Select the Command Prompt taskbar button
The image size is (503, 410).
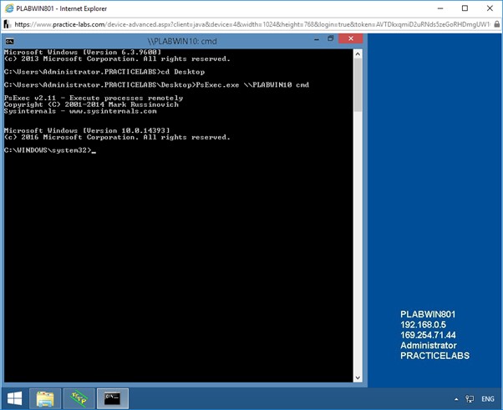113,399
